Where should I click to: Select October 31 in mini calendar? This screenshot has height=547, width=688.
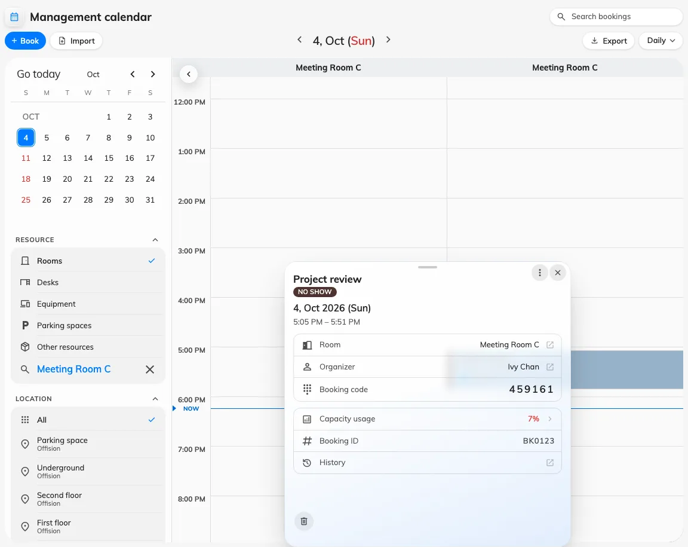coord(150,200)
